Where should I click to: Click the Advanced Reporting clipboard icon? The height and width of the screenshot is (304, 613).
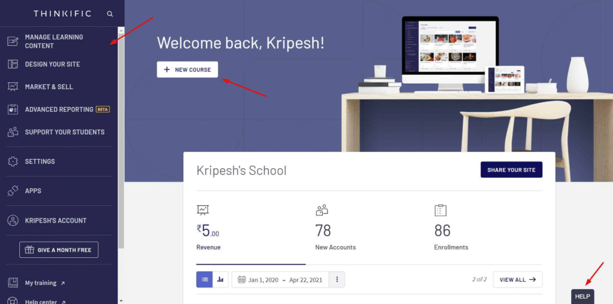point(13,110)
